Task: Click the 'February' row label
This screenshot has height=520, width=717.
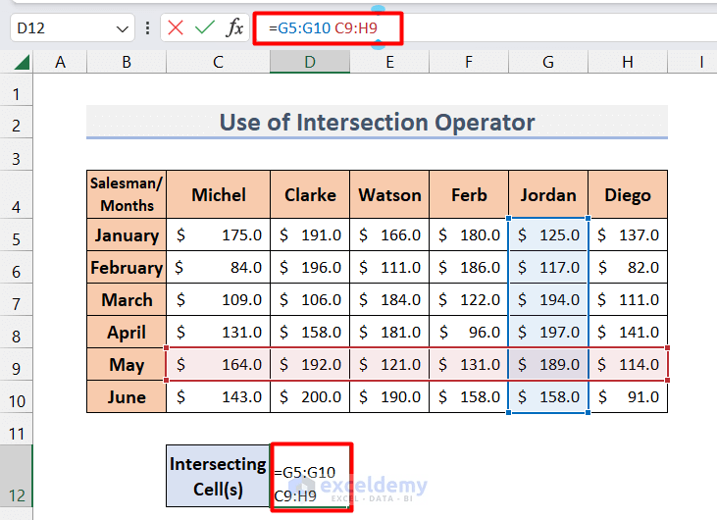Action: [127, 268]
